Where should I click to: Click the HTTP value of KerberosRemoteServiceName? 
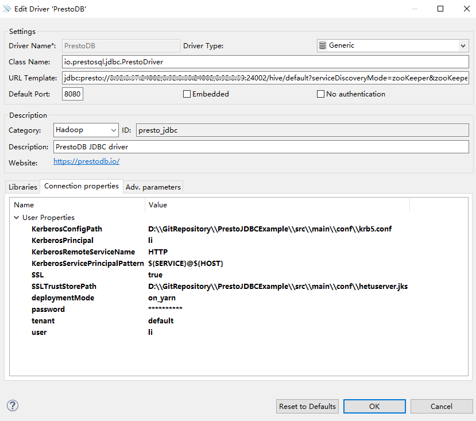coord(158,252)
